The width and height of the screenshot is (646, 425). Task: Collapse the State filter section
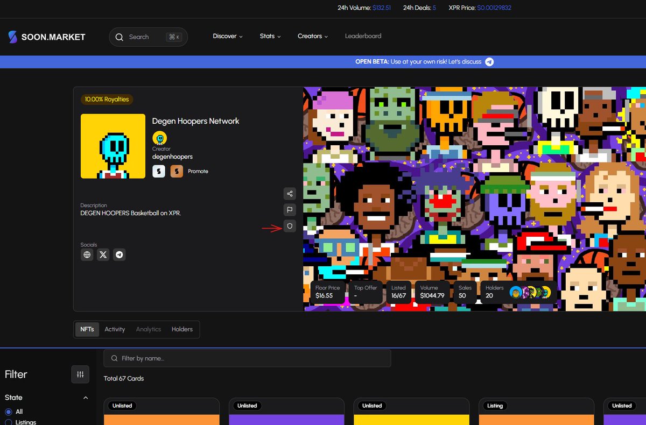coord(85,398)
